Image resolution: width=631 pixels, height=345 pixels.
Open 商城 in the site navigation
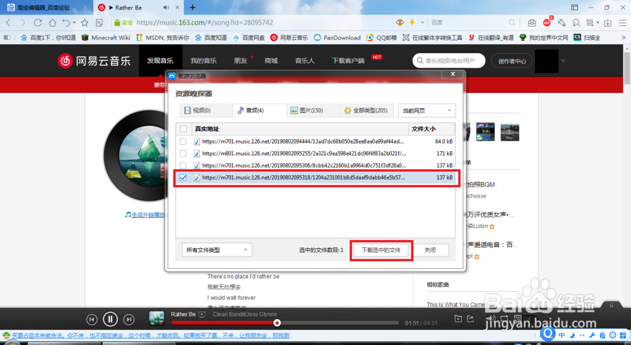tap(271, 61)
